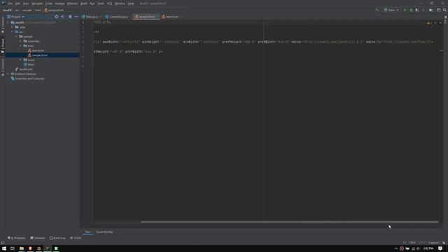Open the View menu
Screen dimensions: 448x252
click(26, 3)
